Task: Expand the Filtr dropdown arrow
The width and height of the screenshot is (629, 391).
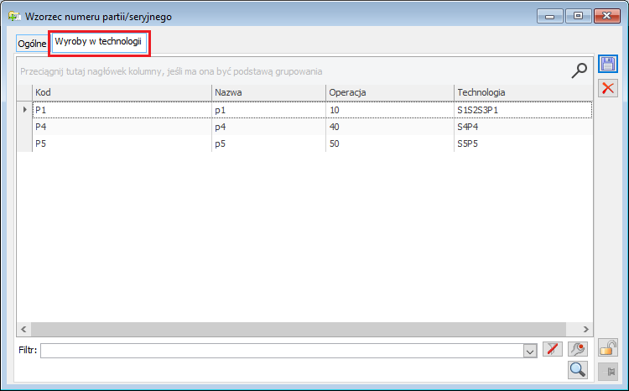Action: (x=530, y=352)
